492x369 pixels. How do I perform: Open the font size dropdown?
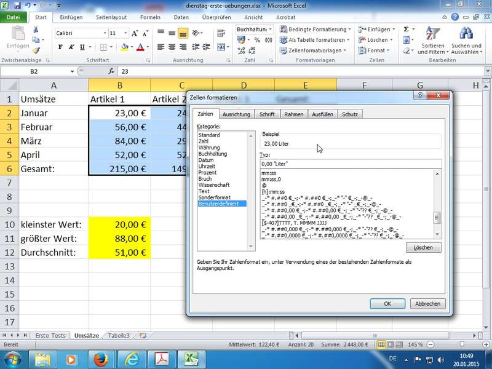tap(125, 33)
